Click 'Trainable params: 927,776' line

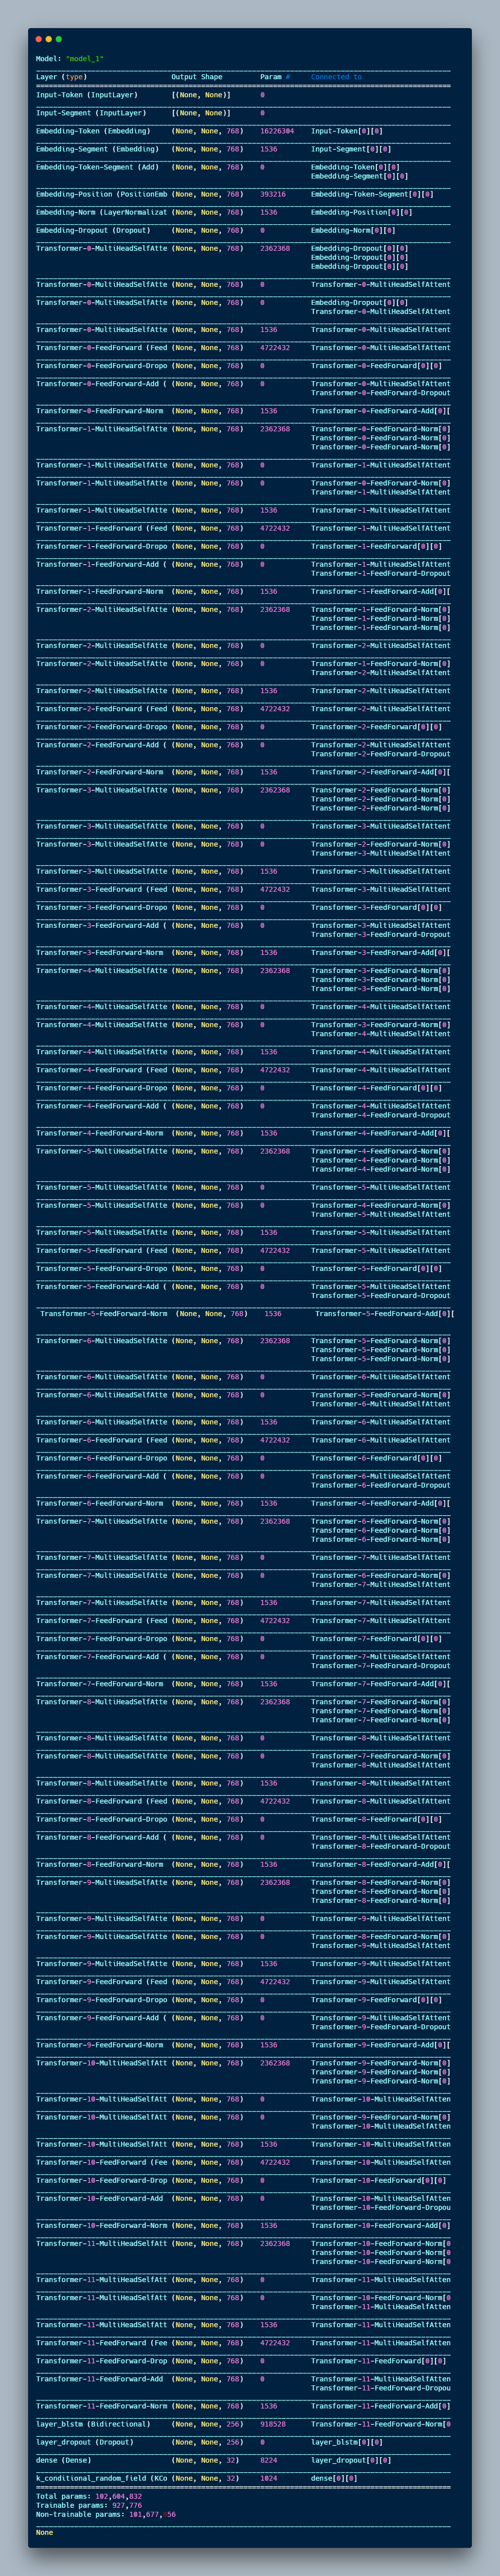pos(89,2505)
